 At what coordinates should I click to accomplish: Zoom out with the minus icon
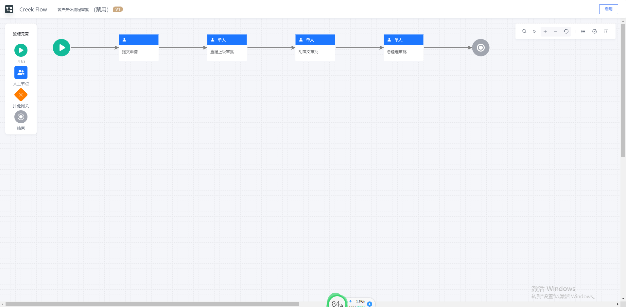[555, 31]
